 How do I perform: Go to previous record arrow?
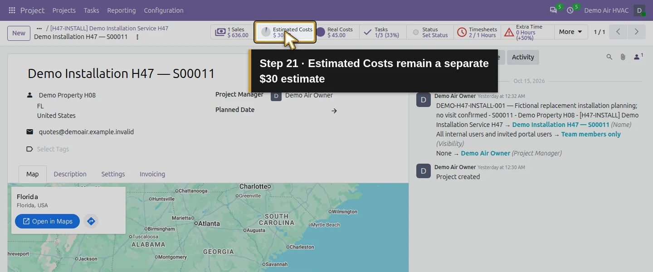618,32
